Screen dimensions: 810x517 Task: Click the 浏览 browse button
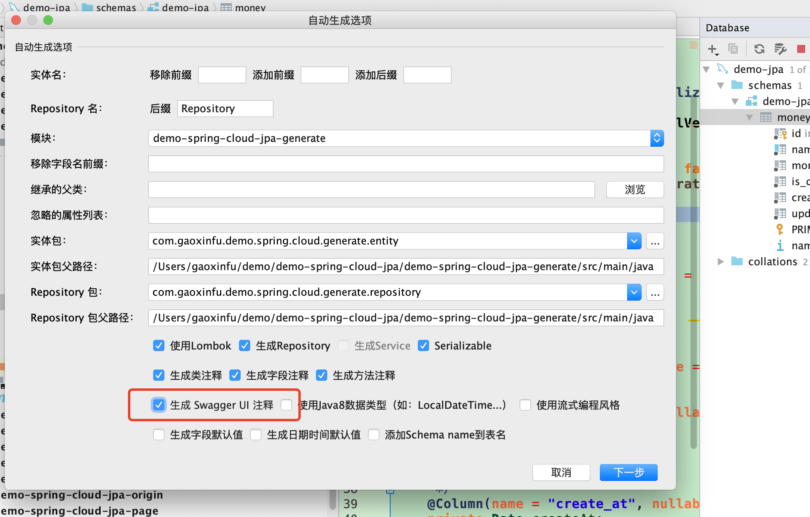pyautogui.click(x=635, y=190)
